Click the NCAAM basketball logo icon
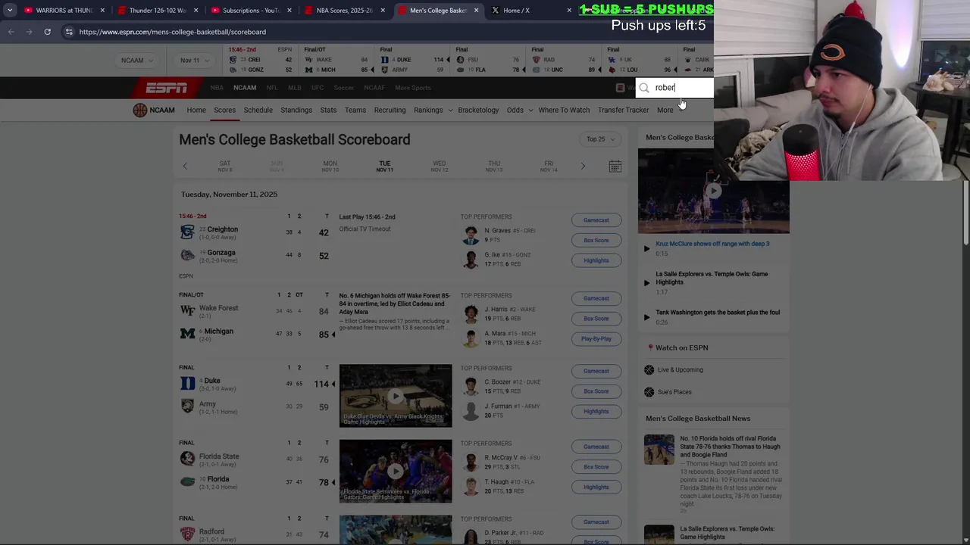The height and width of the screenshot is (545, 970). click(140, 110)
